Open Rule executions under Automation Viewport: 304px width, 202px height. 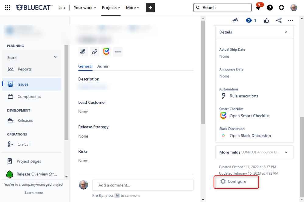tap(244, 96)
